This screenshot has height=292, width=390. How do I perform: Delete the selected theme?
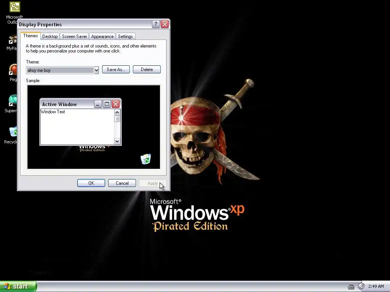[147, 70]
